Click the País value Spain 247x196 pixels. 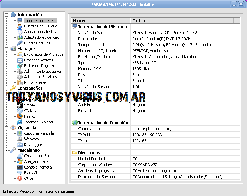tap(137, 75)
